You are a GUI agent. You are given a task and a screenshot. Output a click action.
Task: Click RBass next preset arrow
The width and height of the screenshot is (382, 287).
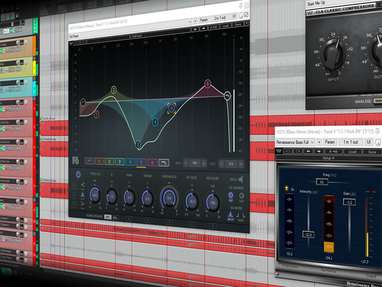tap(319, 151)
